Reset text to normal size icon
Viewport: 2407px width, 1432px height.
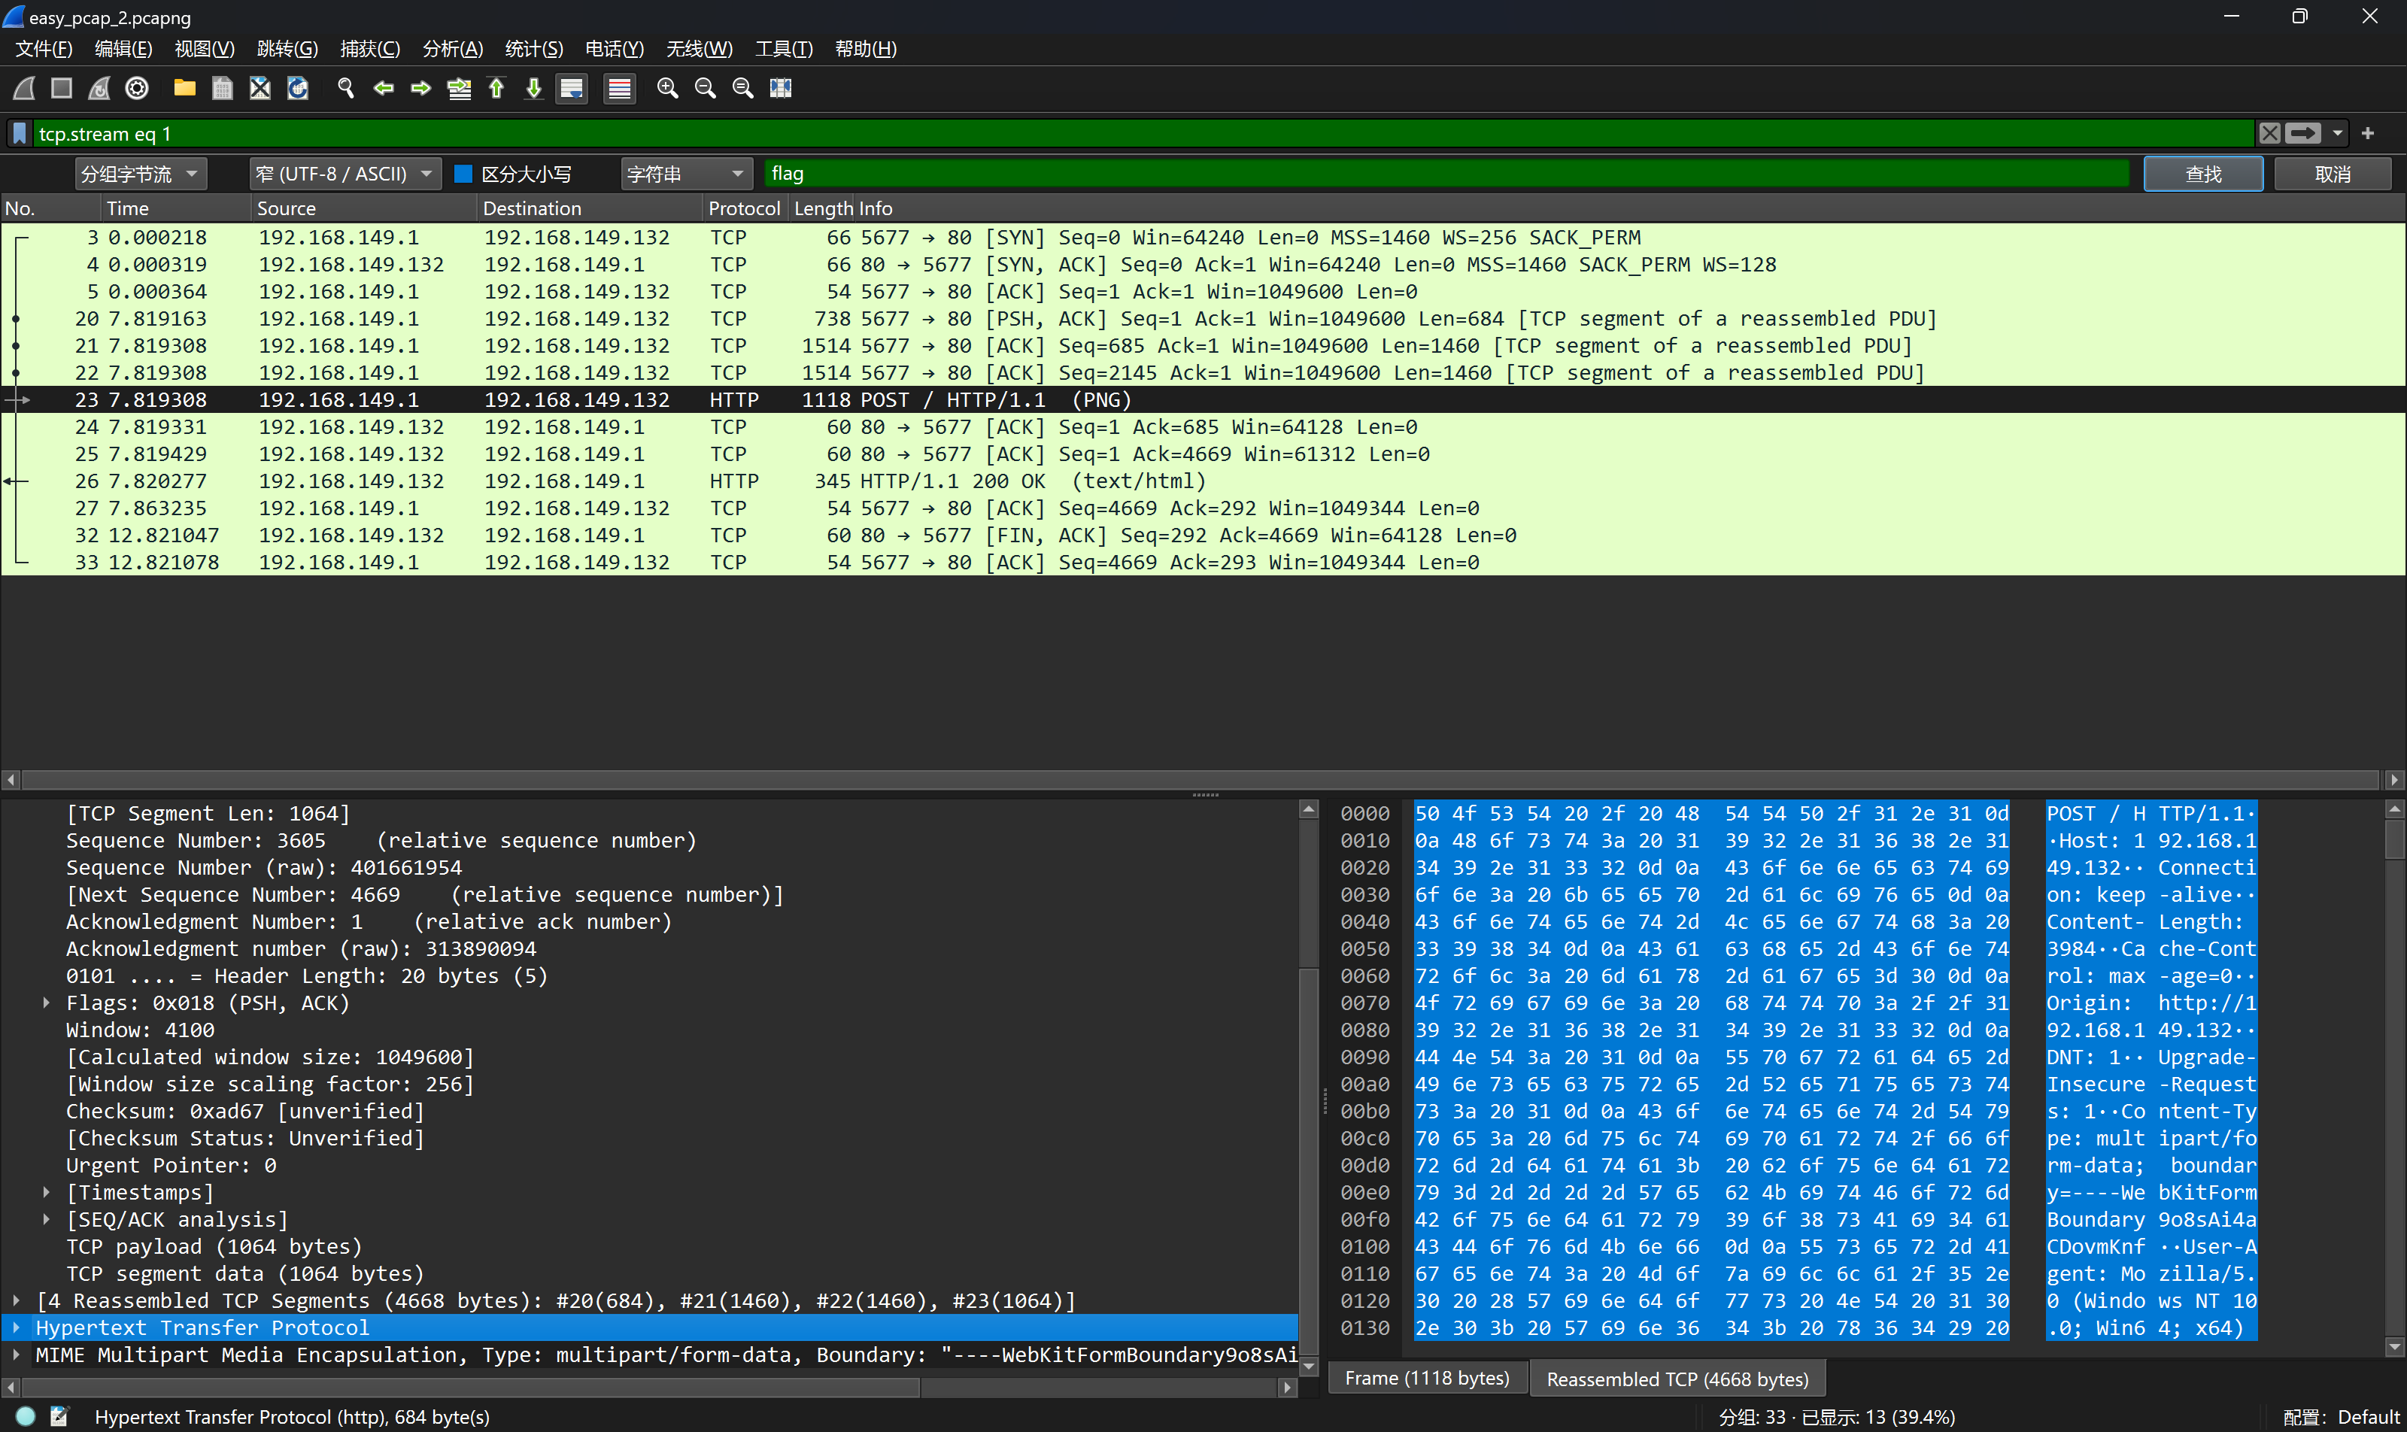(x=743, y=88)
